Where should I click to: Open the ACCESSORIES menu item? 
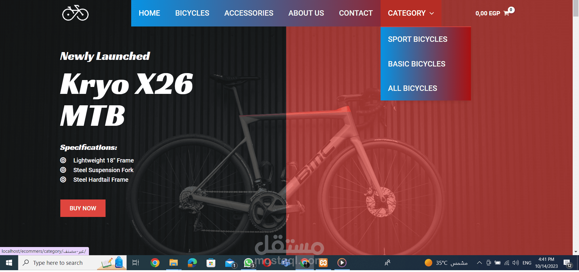[249, 13]
